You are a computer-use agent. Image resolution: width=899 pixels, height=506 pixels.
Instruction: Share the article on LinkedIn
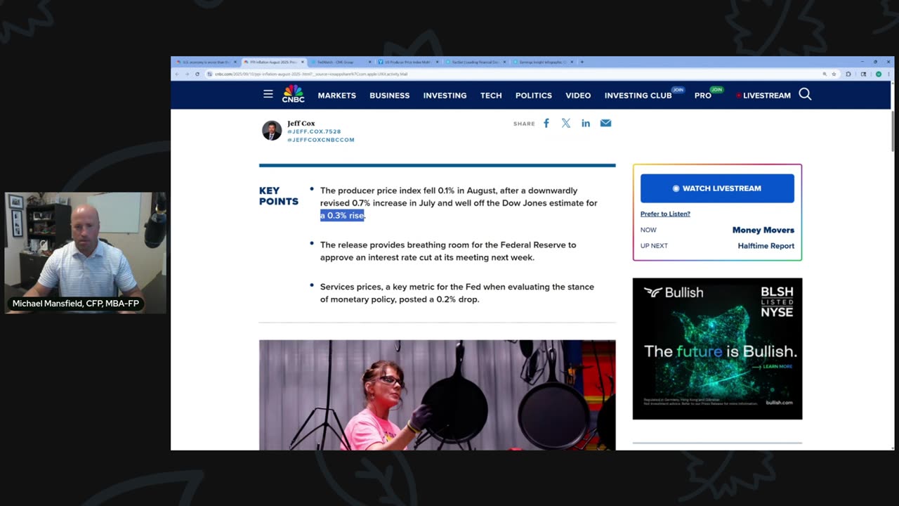tap(586, 123)
